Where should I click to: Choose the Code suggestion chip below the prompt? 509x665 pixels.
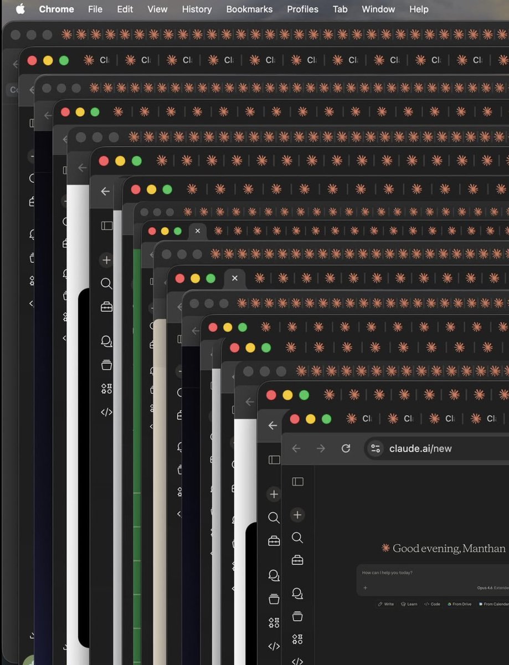(x=432, y=604)
